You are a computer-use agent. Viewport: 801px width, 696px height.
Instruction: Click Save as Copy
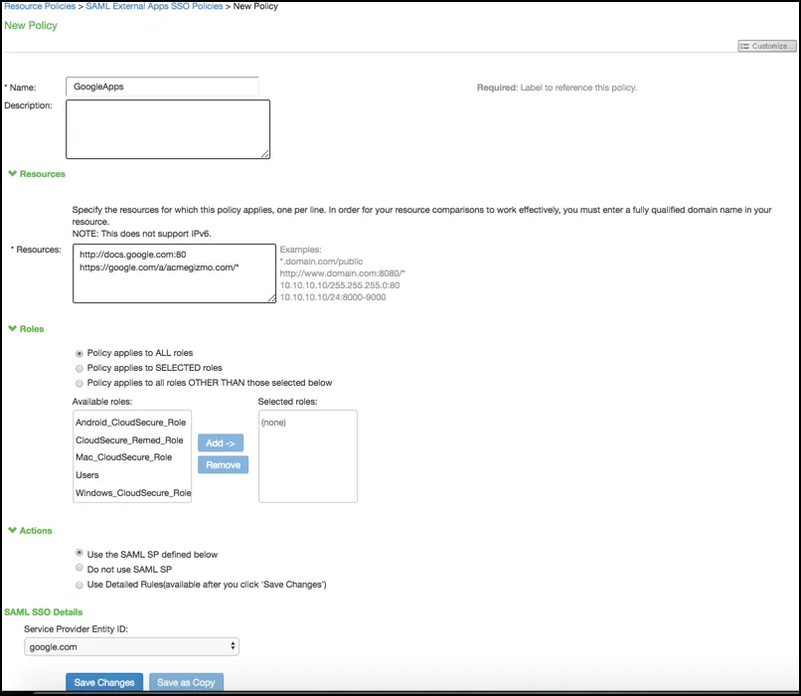tap(186, 683)
